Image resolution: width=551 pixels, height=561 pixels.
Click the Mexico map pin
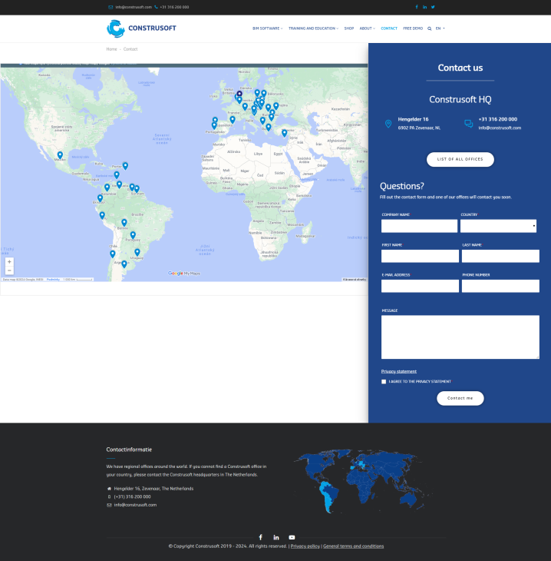(60, 155)
